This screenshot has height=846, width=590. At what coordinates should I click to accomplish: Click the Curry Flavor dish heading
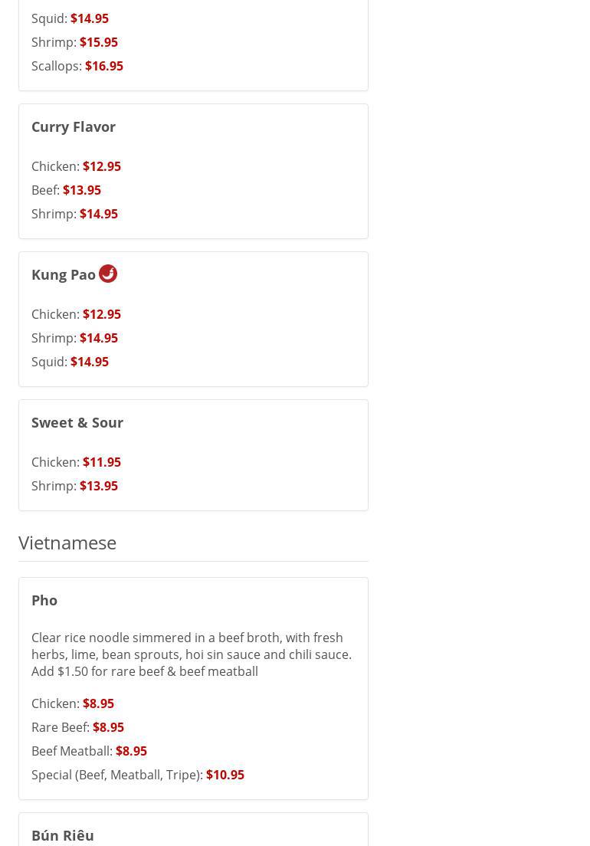pos(74,126)
